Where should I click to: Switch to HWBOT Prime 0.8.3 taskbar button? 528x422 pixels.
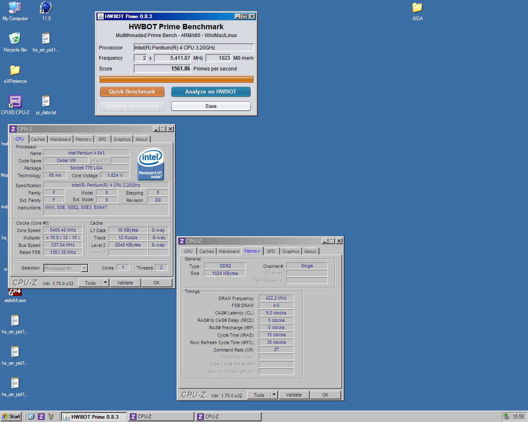click(x=94, y=417)
